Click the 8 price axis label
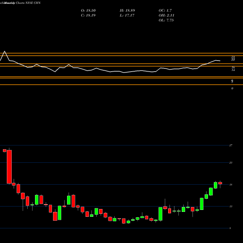 230,228
